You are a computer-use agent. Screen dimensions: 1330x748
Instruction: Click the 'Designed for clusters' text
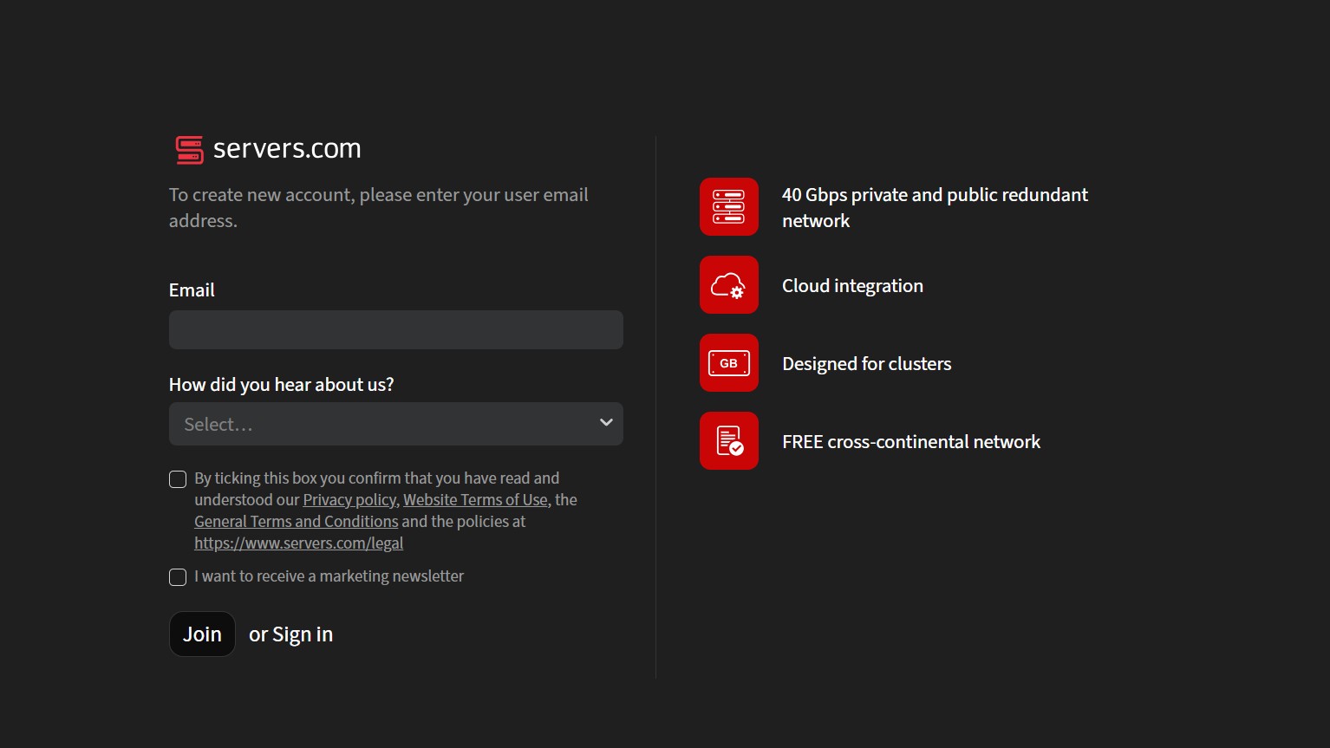pyautogui.click(x=867, y=364)
